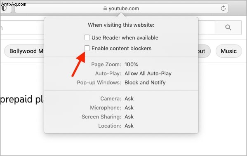Click the YouTube search magnifier button
Viewport: 247px width, 156px height.
tap(228, 28)
